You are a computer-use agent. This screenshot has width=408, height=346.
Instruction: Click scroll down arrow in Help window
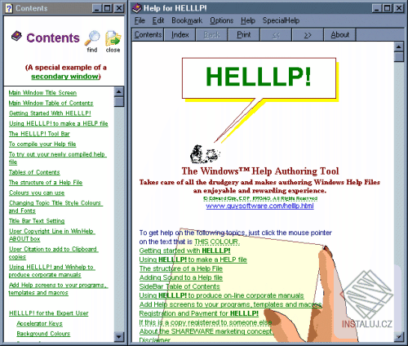click(398, 337)
